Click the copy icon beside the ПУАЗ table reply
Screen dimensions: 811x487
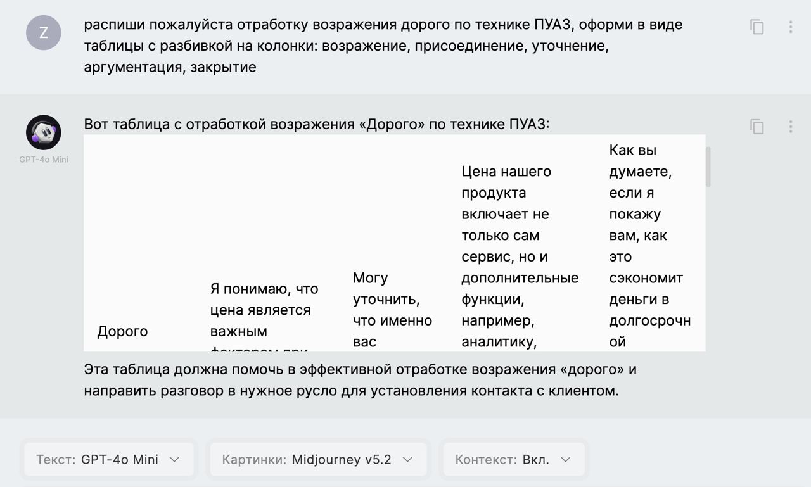click(758, 127)
